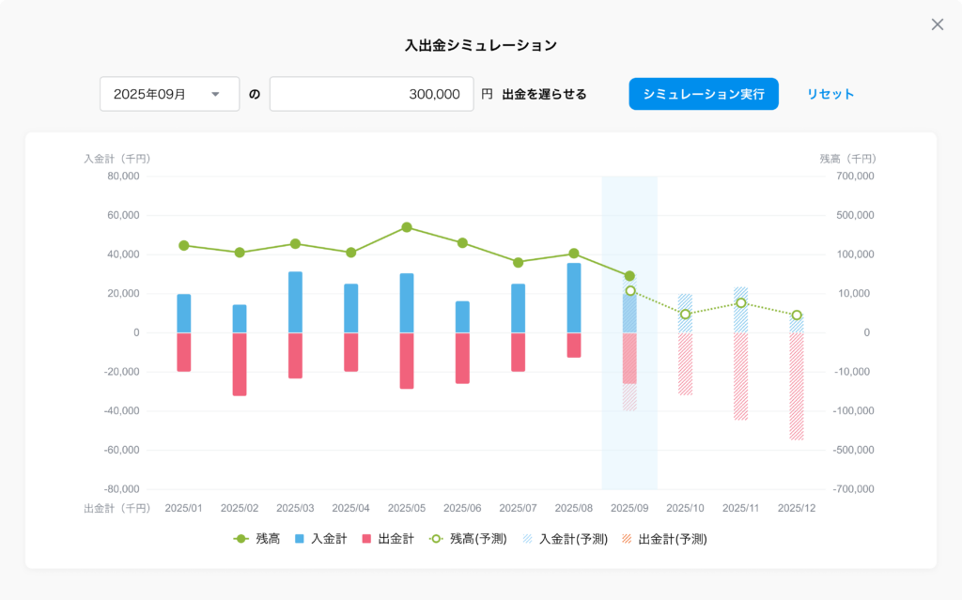Click the forecast 残高 marker at 2025/12
Image resolution: width=962 pixels, height=600 pixels.
[797, 315]
